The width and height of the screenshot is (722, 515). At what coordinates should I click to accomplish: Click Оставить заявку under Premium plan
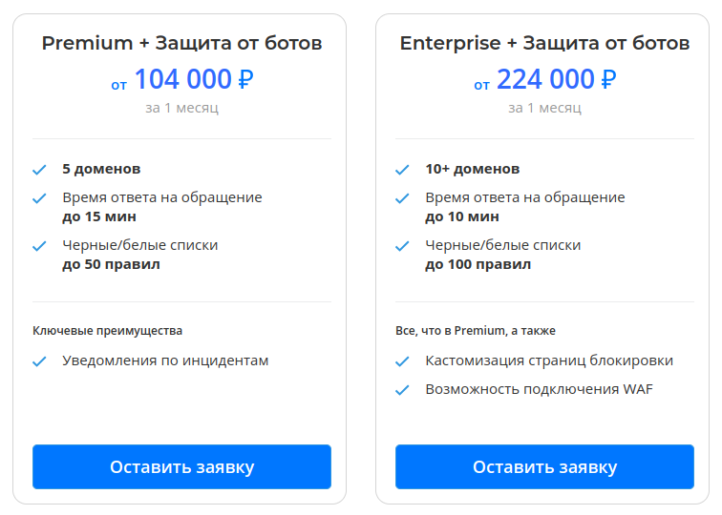pos(181,466)
